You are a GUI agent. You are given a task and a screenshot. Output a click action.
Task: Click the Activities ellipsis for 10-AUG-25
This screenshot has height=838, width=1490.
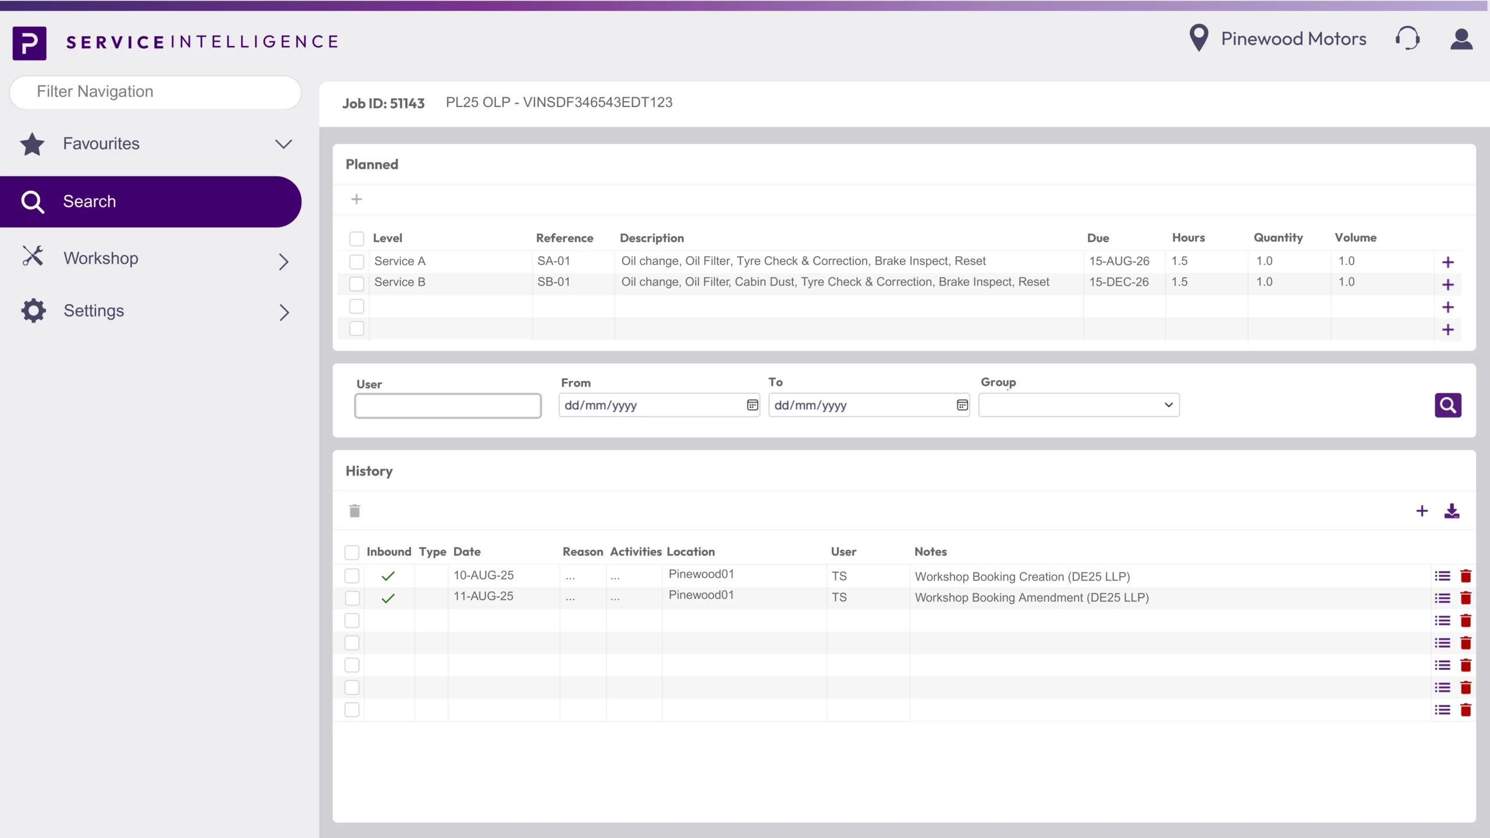point(615,578)
